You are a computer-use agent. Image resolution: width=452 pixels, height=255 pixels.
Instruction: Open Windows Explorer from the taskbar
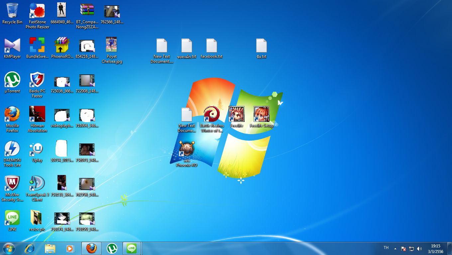tap(50, 248)
